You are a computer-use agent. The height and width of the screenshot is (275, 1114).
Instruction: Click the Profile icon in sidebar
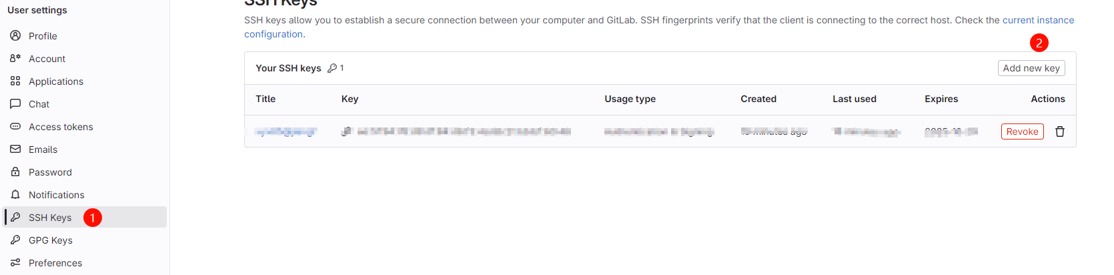15,35
